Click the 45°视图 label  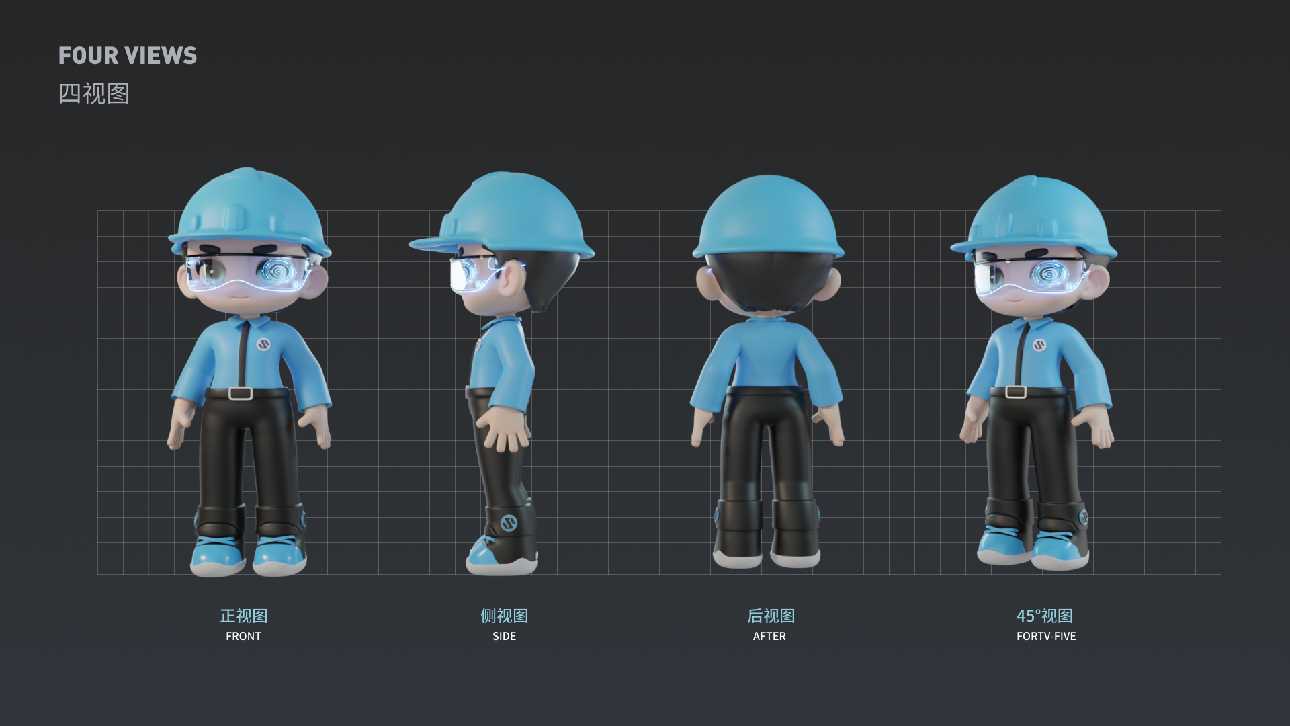click(1044, 616)
